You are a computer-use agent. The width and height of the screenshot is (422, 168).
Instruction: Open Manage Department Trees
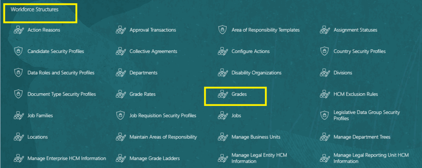click(362, 137)
